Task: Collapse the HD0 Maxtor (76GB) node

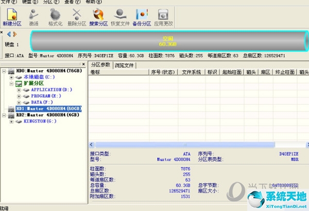Action: pos(4,71)
